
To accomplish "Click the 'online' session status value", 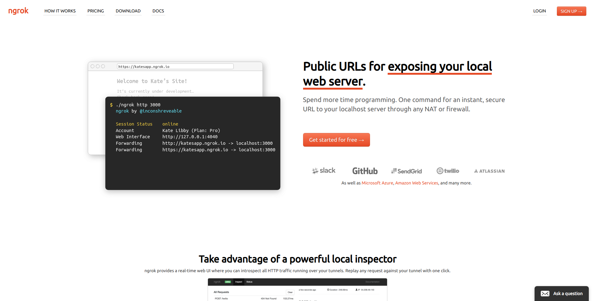I will click(170, 124).
